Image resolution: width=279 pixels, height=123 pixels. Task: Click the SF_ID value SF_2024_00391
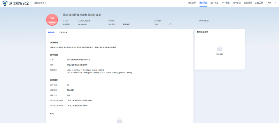(x=84, y=21)
